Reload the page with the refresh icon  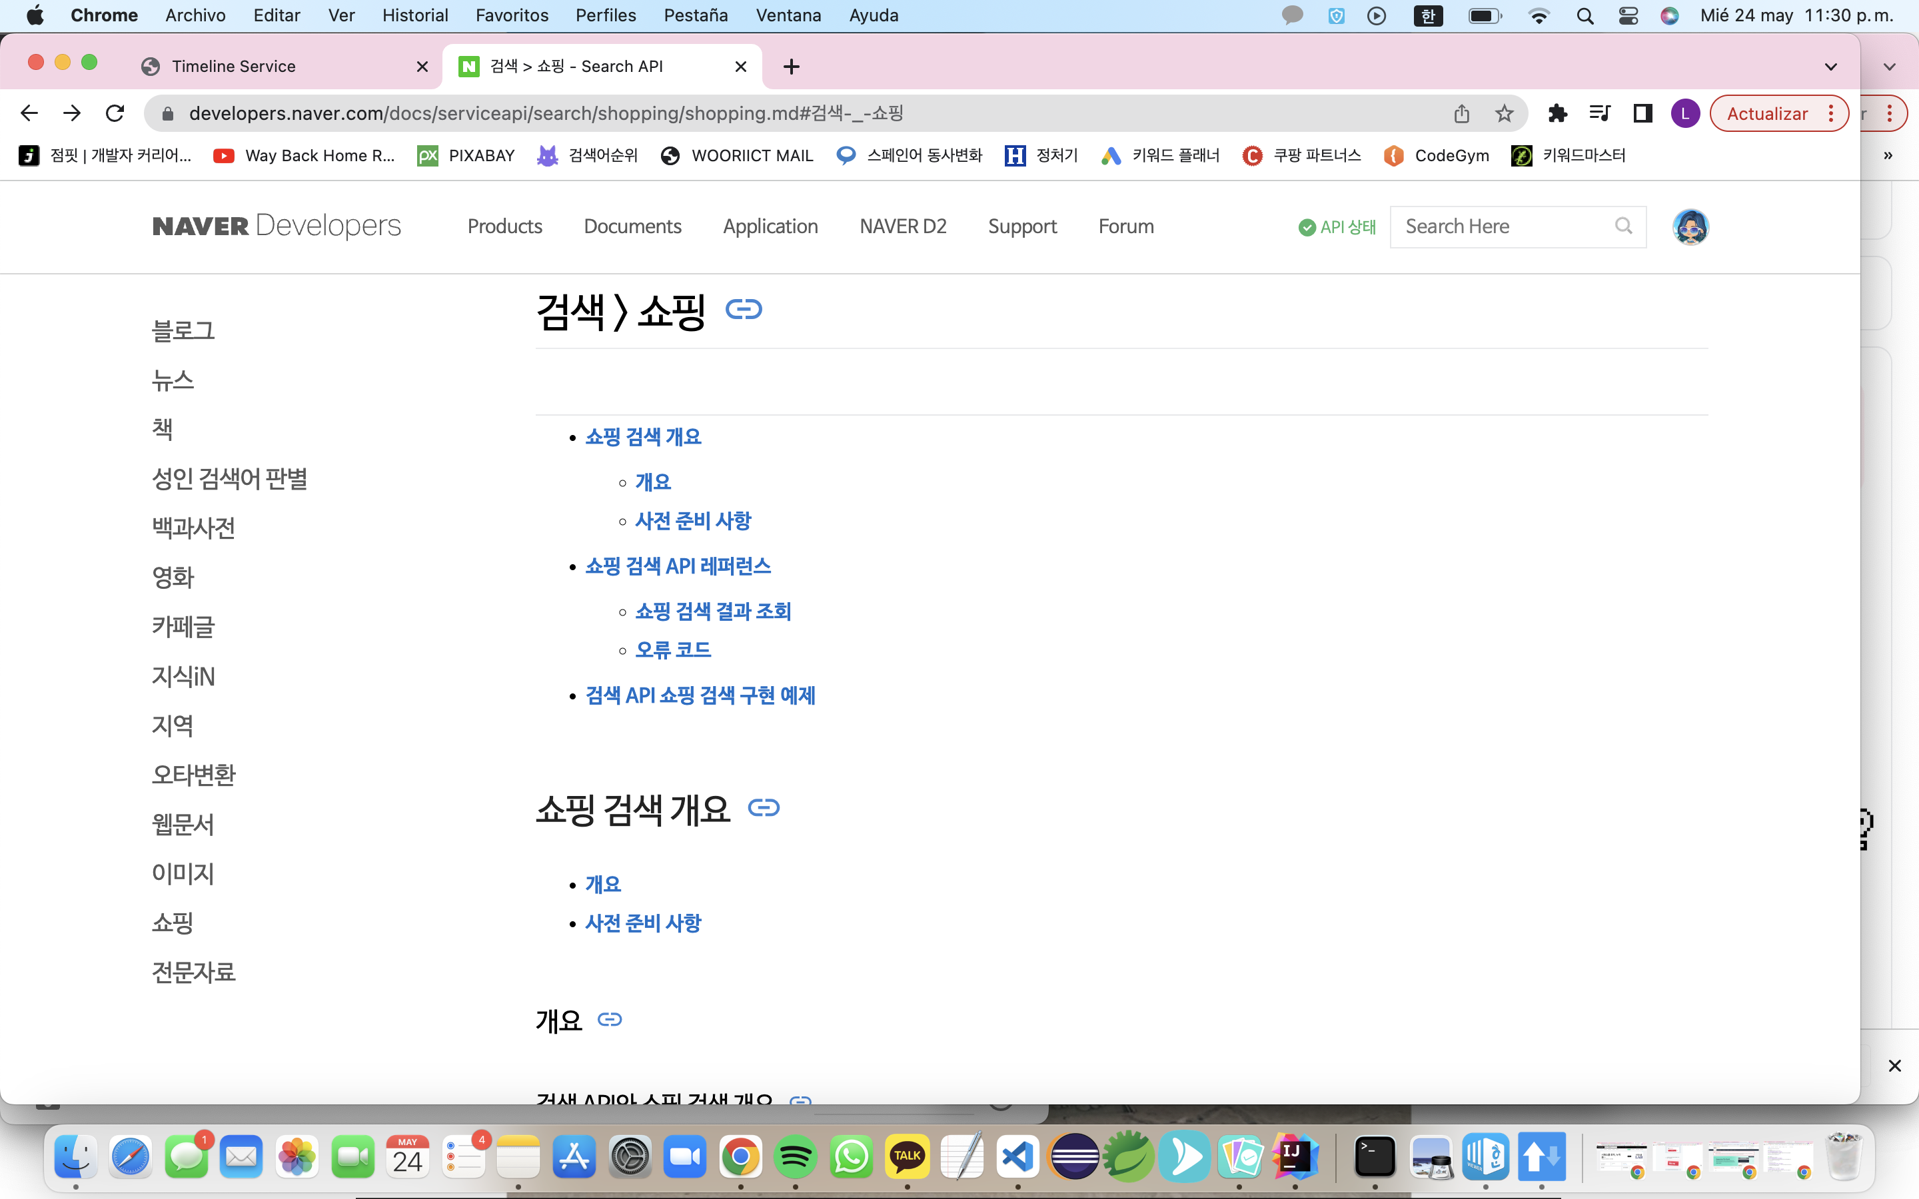pyautogui.click(x=115, y=113)
